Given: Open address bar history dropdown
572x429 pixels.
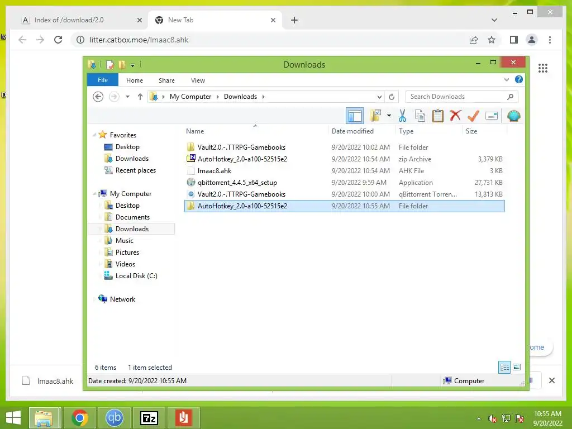Looking at the screenshot, I should point(379,97).
